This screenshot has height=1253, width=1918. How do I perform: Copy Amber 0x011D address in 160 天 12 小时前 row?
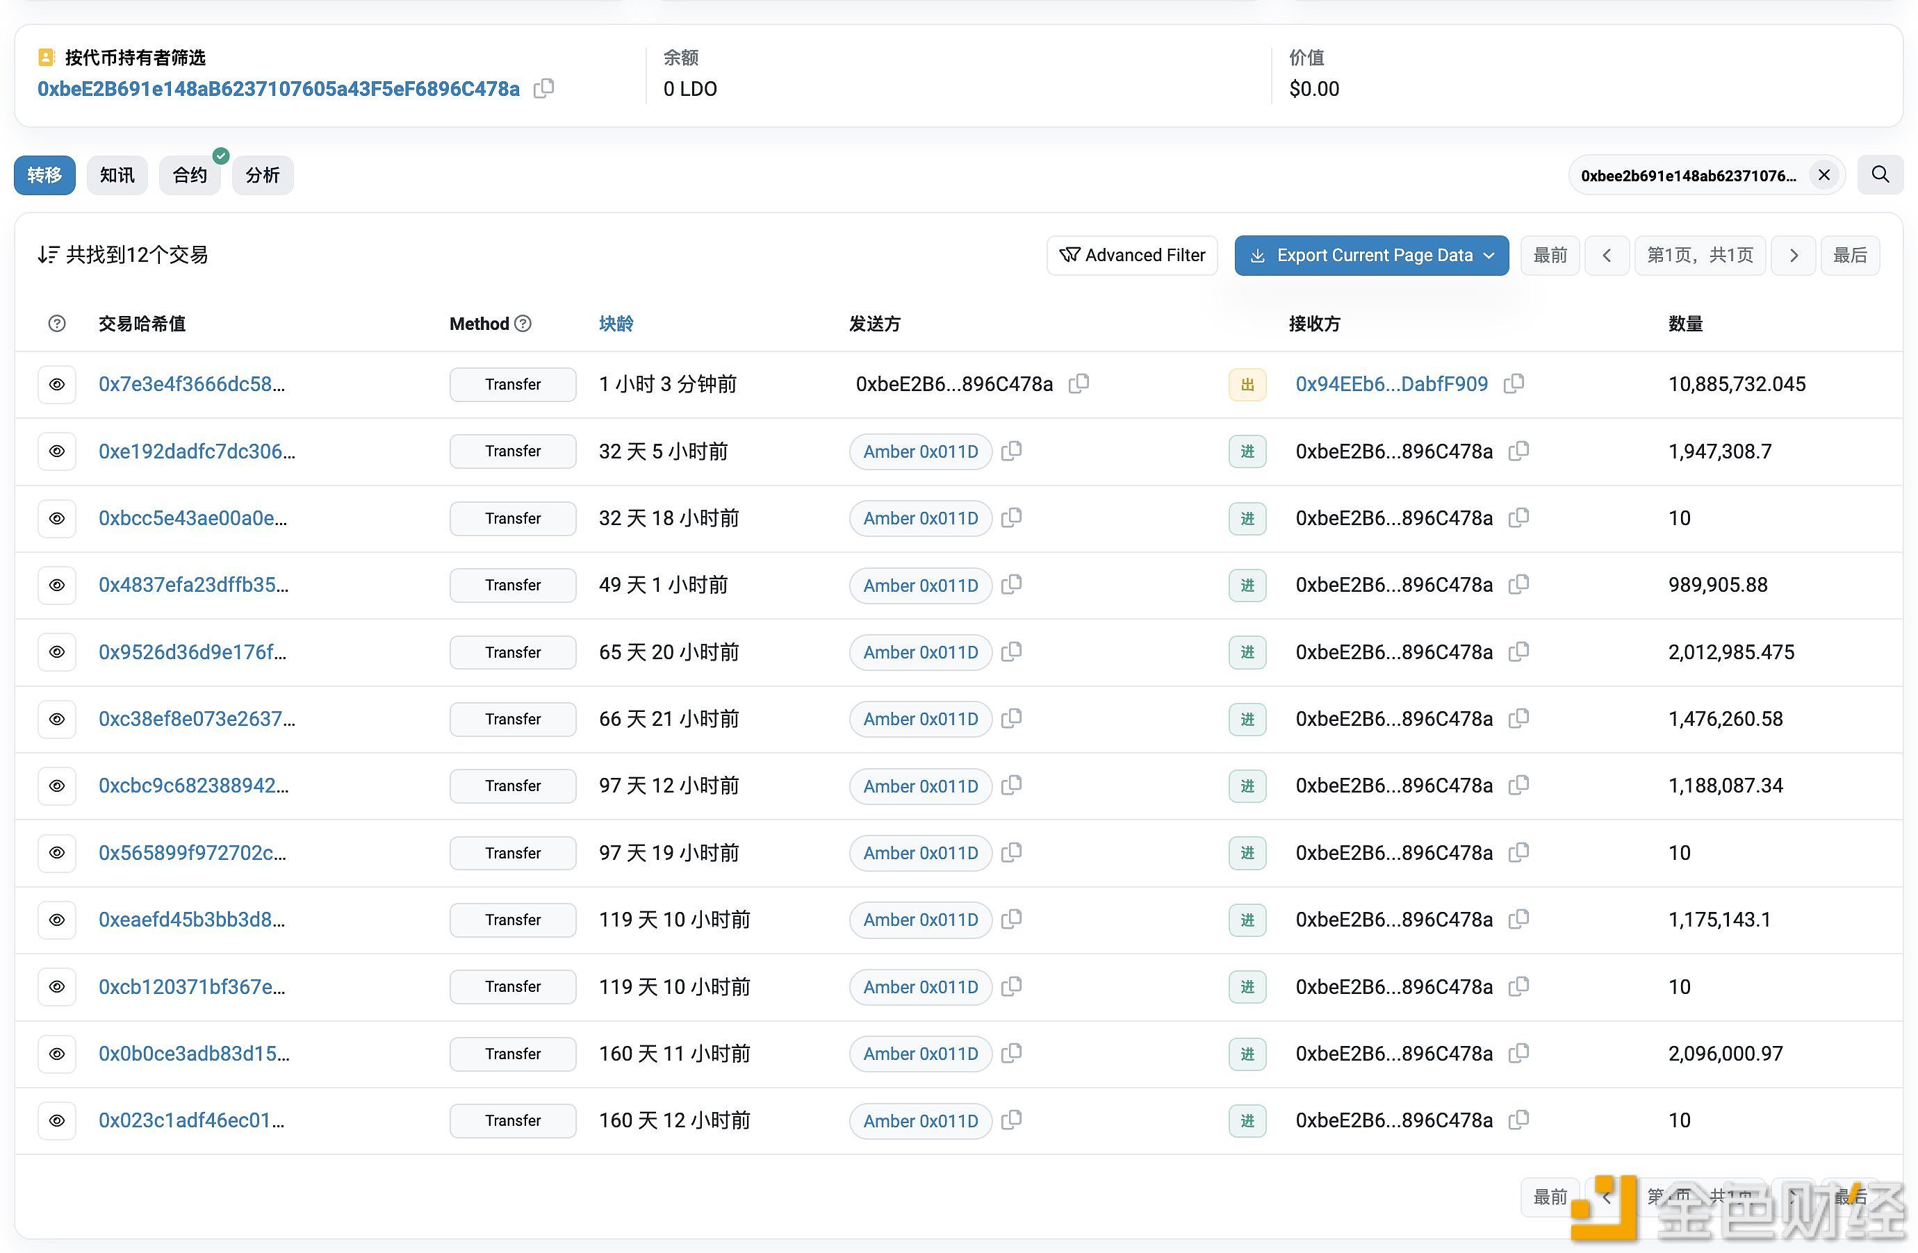click(1011, 1120)
